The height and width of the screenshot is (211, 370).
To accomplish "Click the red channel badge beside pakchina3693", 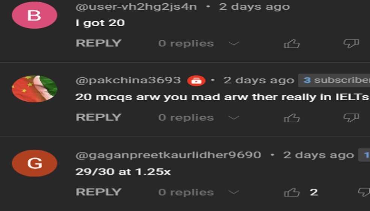I will (x=196, y=80).
